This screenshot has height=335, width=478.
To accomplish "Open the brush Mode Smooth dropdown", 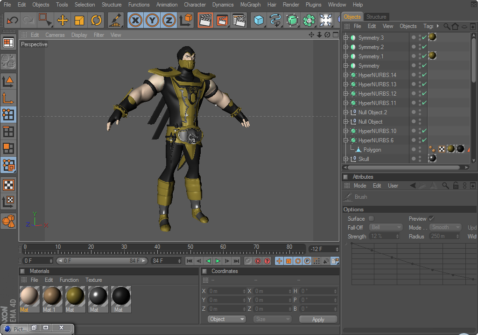I will (x=445, y=227).
